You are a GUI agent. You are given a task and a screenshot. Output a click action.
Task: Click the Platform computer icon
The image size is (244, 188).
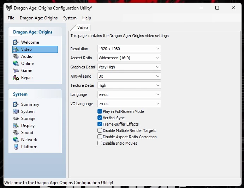click(x=16, y=147)
